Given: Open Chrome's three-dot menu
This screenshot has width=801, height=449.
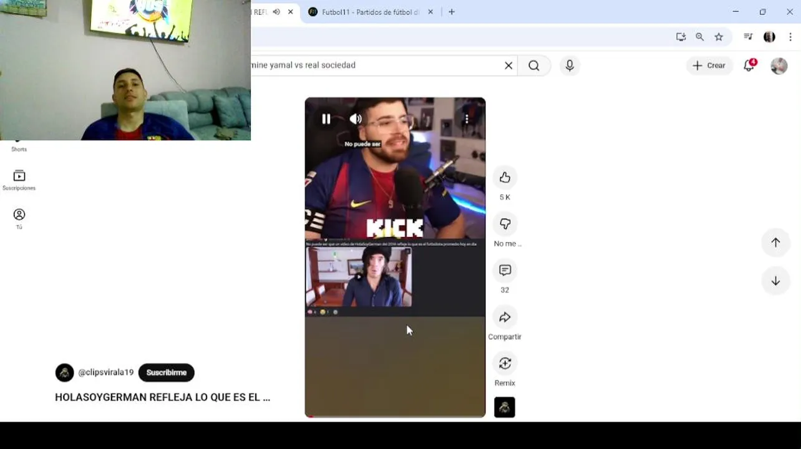Looking at the screenshot, I should pos(790,37).
